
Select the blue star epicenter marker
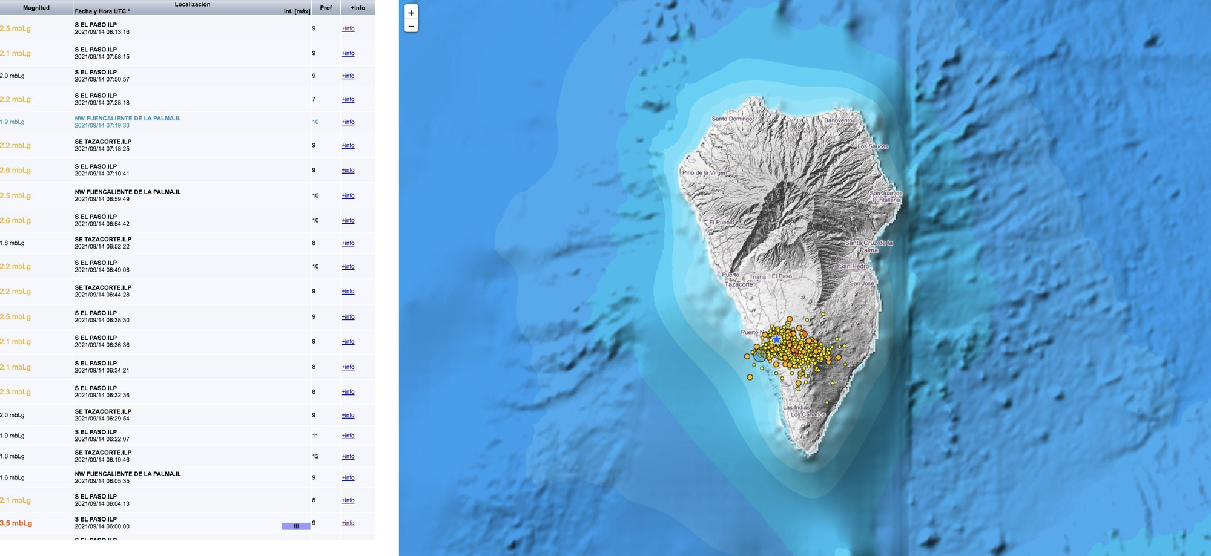[777, 340]
